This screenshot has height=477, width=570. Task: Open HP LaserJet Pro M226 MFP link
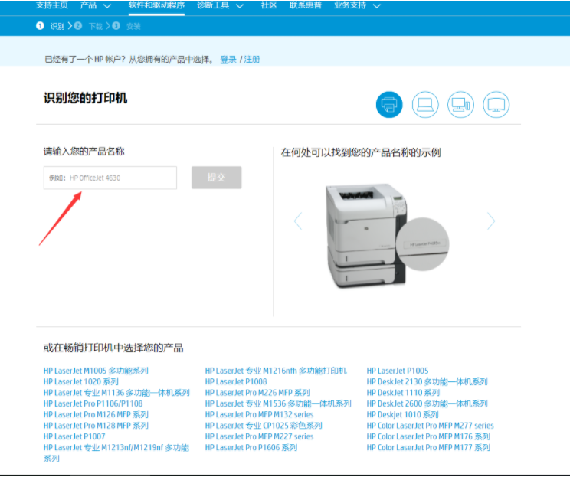click(257, 392)
